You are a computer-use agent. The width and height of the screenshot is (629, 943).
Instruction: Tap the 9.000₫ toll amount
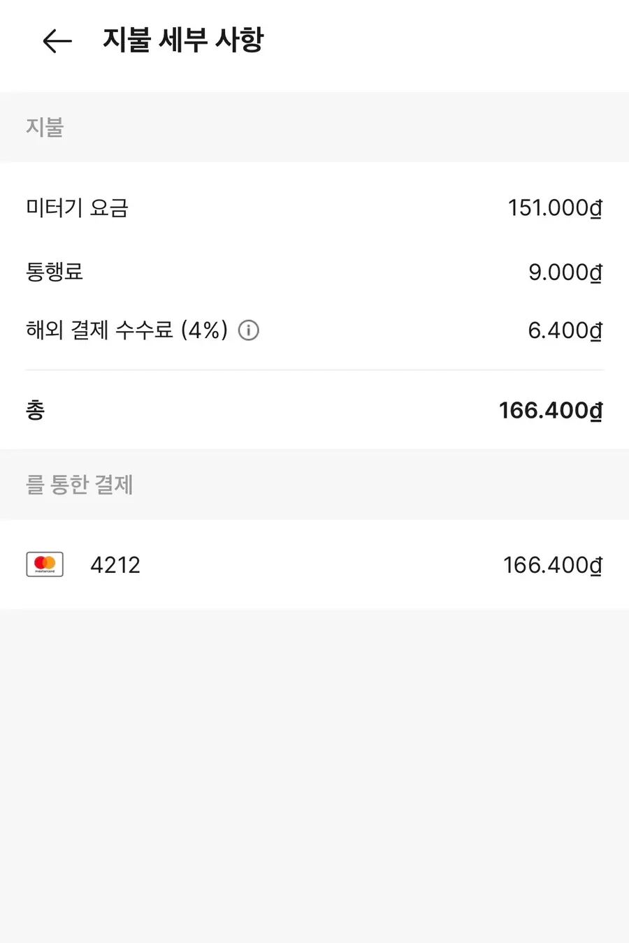(x=565, y=272)
